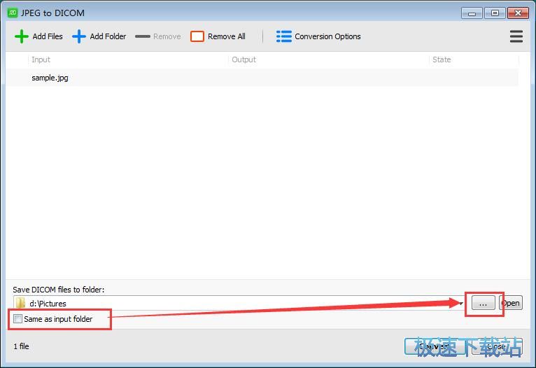Click the Open folder button
The height and width of the screenshot is (368, 536).
pyautogui.click(x=511, y=303)
